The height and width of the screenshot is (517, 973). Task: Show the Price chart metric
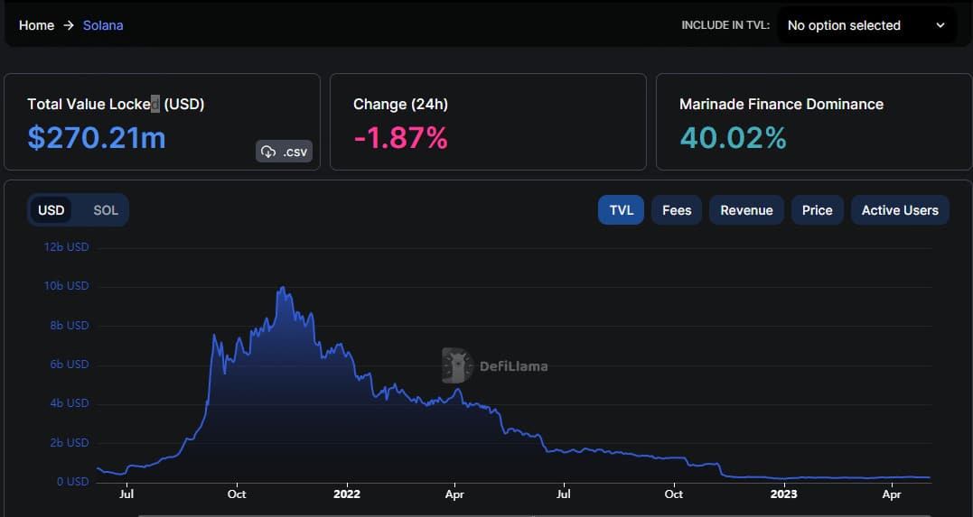pyautogui.click(x=818, y=210)
